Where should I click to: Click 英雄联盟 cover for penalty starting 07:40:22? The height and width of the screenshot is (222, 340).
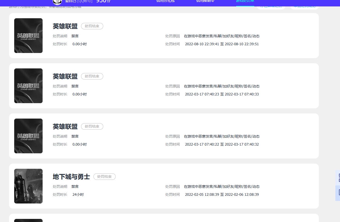[28, 136]
